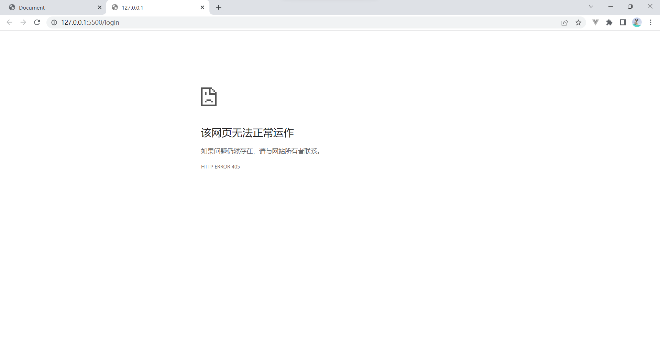Open the extensions puzzle-piece menu
Viewport: 660px width, 350px height.
coord(609,22)
